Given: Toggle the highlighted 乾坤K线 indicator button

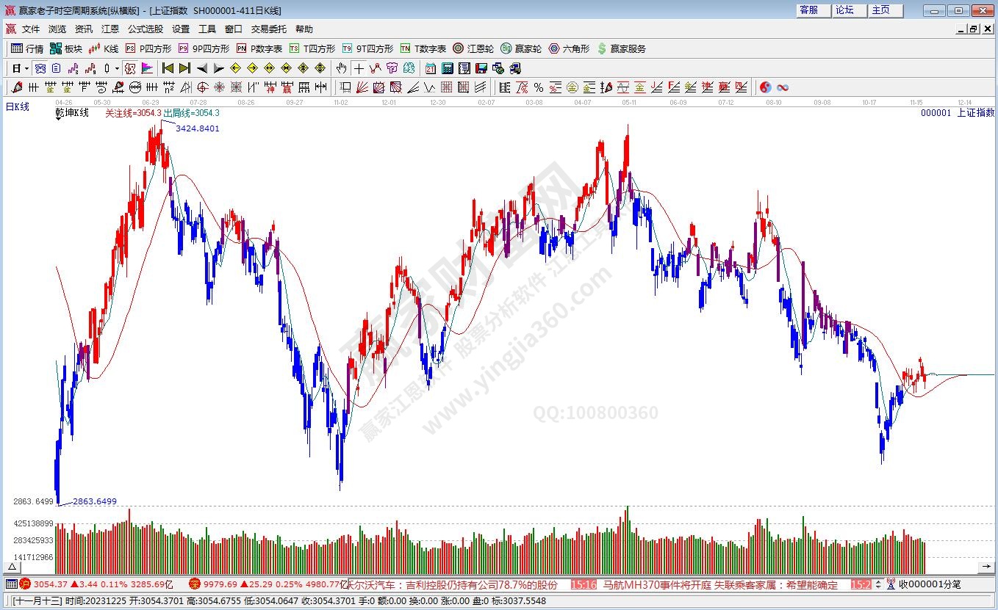Looking at the screenshot, I should click(x=130, y=68).
